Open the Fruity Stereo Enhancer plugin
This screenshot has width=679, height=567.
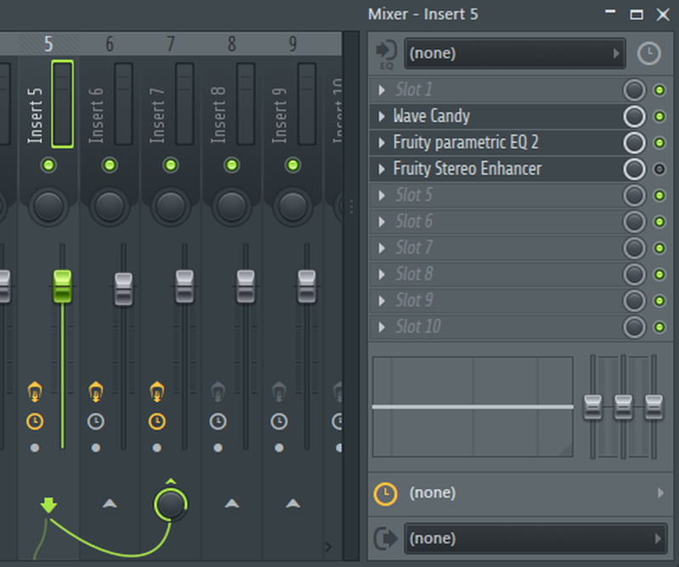click(468, 170)
